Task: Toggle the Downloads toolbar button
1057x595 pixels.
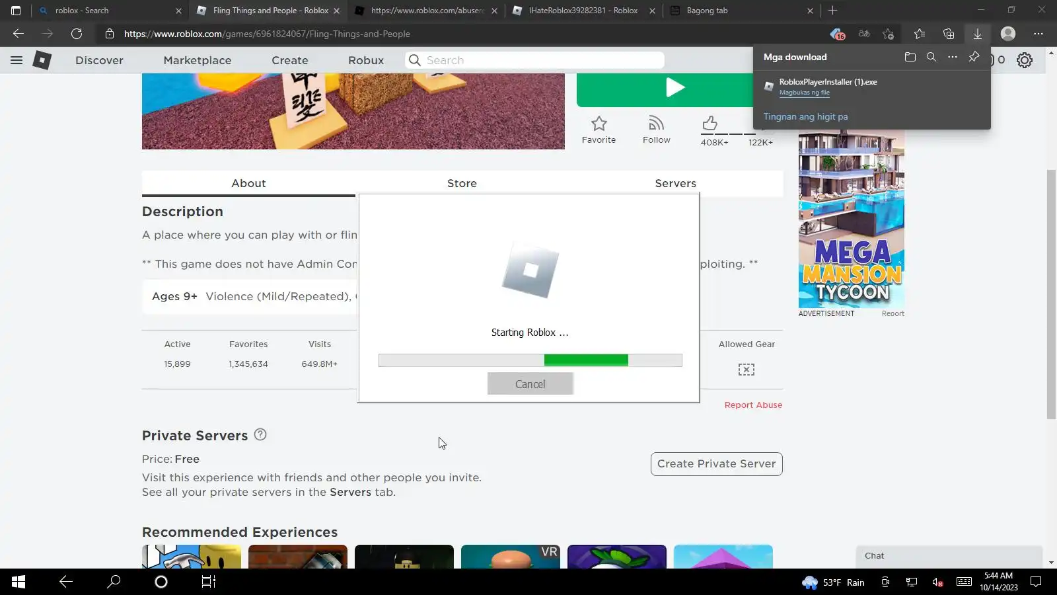Action: click(978, 34)
